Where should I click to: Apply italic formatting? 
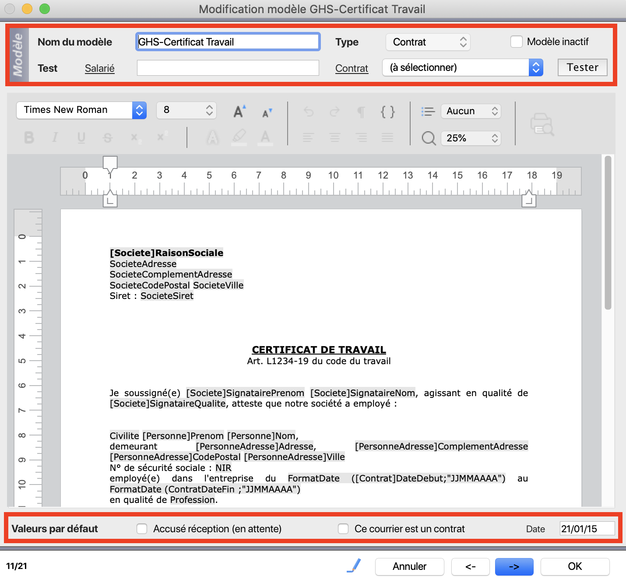pyautogui.click(x=55, y=137)
